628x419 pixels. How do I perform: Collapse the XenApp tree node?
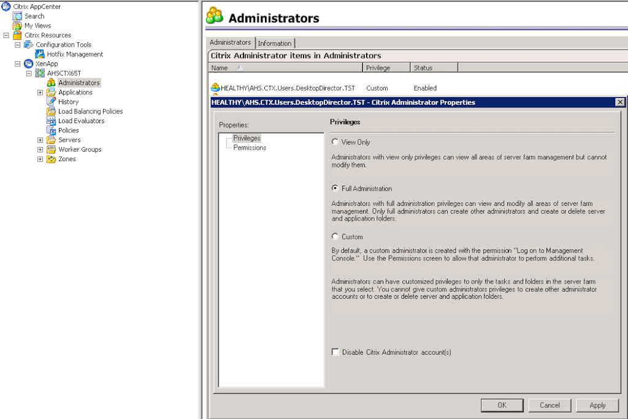(x=17, y=64)
